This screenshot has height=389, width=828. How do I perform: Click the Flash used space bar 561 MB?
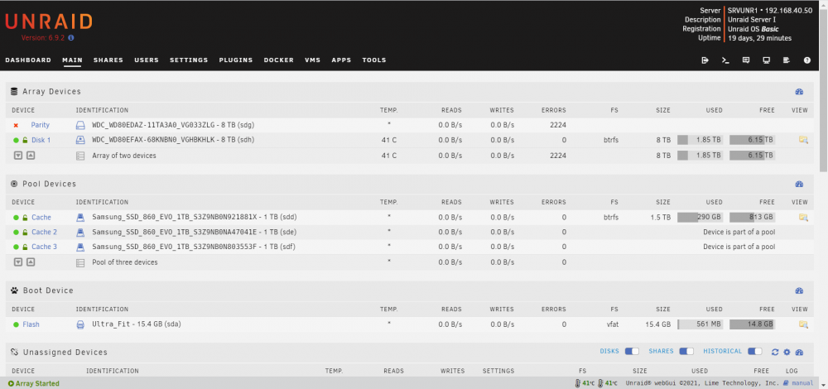point(700,324)
